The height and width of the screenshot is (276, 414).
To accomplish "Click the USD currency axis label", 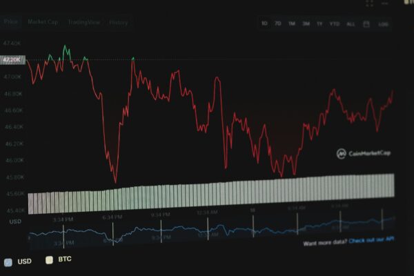I will click(15, 221).
